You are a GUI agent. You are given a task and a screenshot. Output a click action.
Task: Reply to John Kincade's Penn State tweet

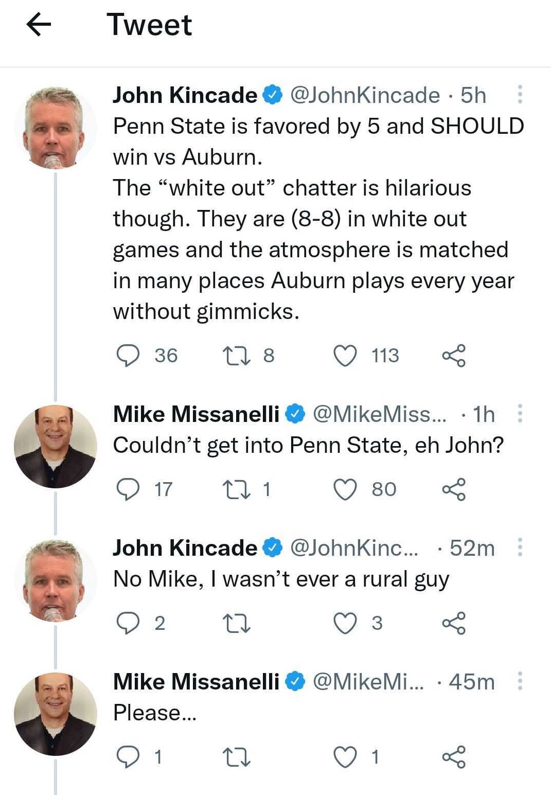(x=128, y=356)
